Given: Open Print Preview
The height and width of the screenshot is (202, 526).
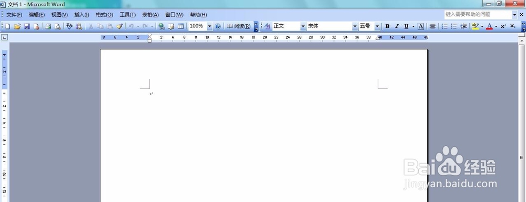Looking at the screenshot, I should pyautogui.click(x=58, y=26).
